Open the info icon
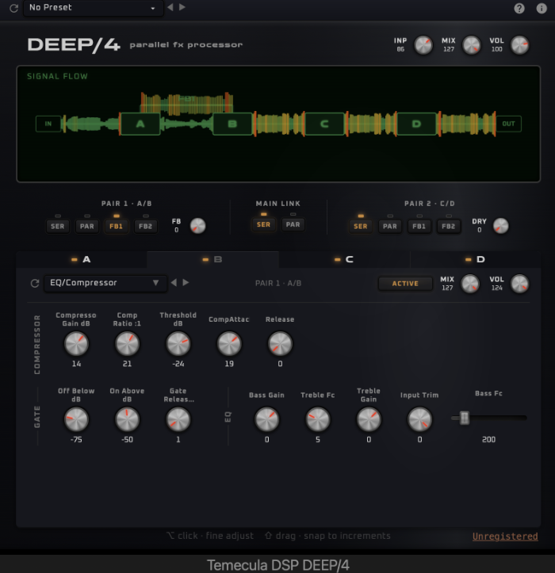 (542, 8)
